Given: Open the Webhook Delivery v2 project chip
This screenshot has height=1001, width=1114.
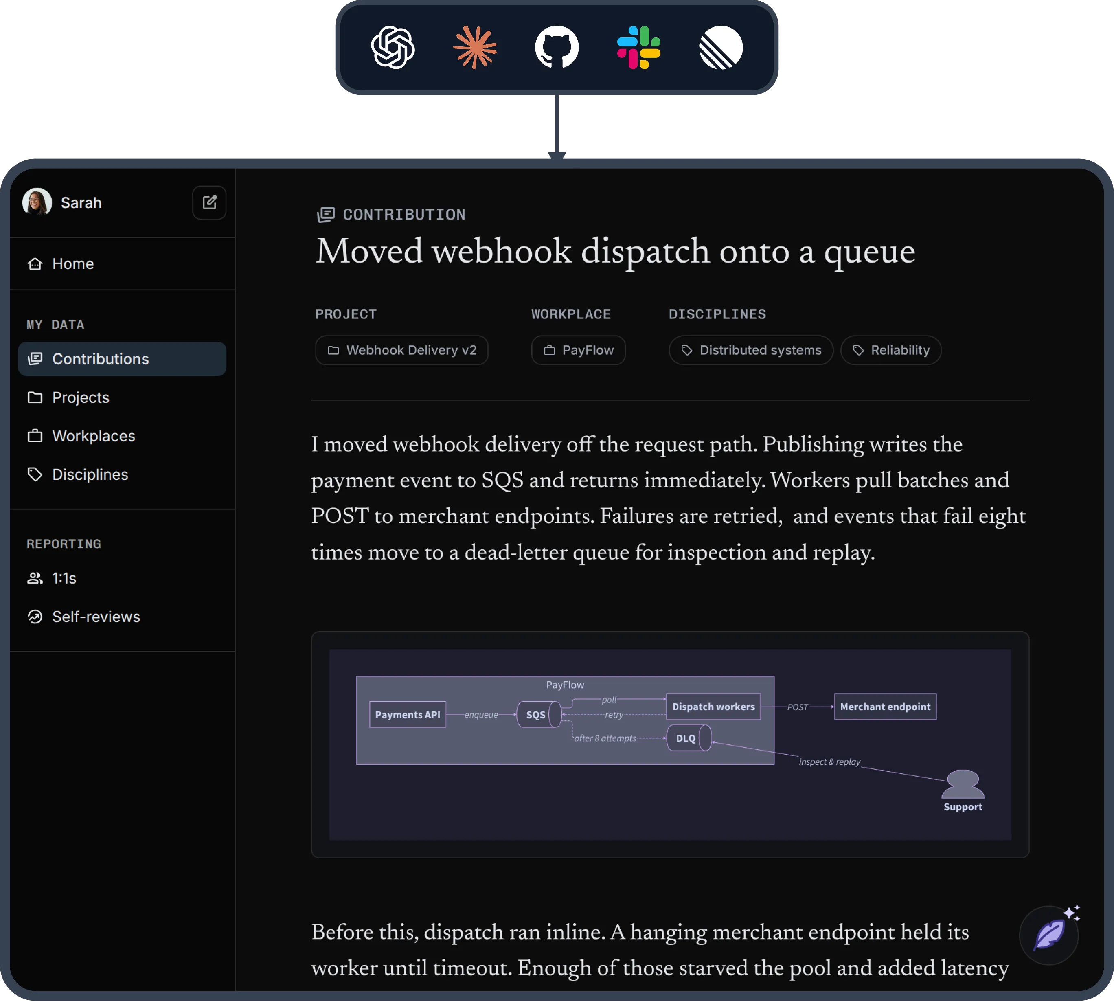Looking at the screenshot, I should click(402, 350).
